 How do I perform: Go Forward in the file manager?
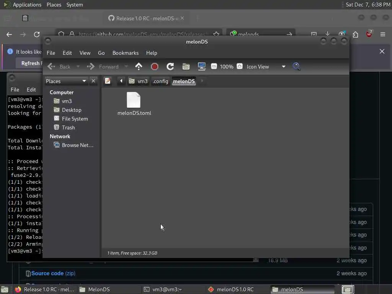pyautogui.click(x=103, y=67)
